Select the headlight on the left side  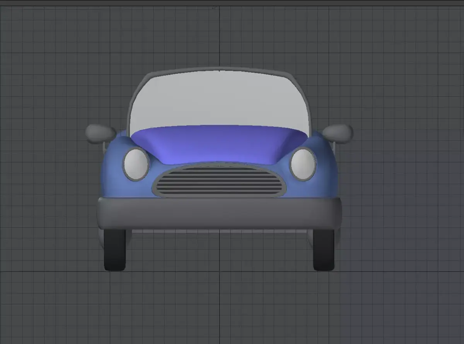(136, 164)
